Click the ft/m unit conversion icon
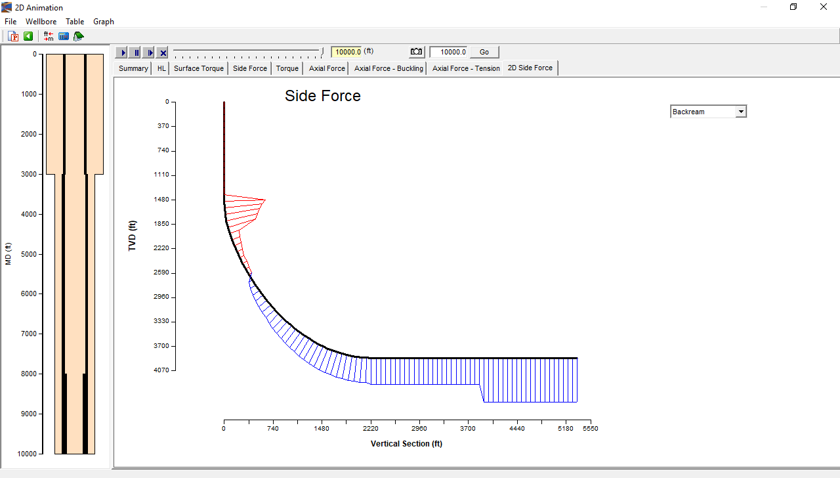Viewport: 840px width, 478px height. point(49,36)
